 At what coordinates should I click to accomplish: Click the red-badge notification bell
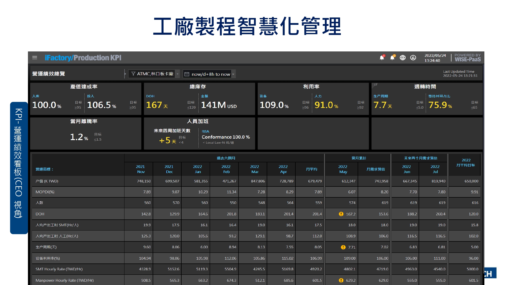tap(382, 58)
